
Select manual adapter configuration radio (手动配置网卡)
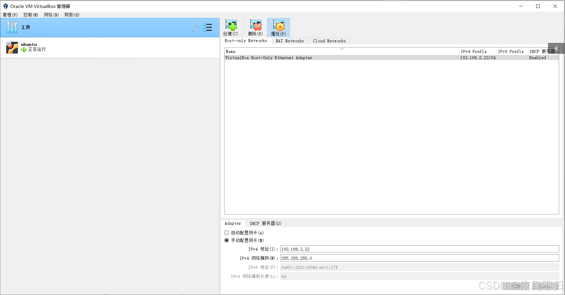pyautogui.click(x=227, y=240)
